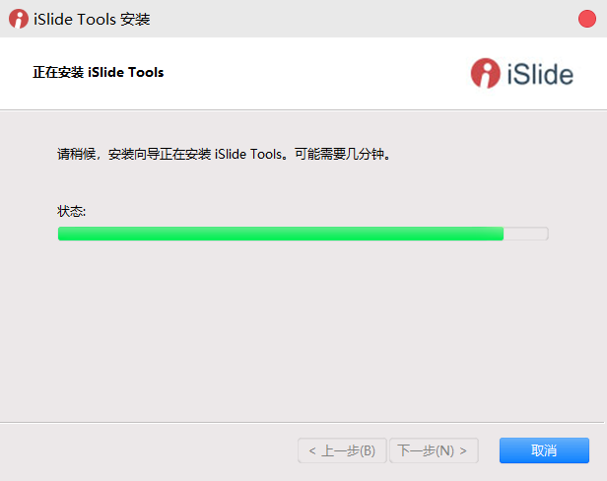Image resolution: width=607 pixels, height=481 pixels.
Task: Click the iSlide Tools 安装 window title text
Action: 92,19
